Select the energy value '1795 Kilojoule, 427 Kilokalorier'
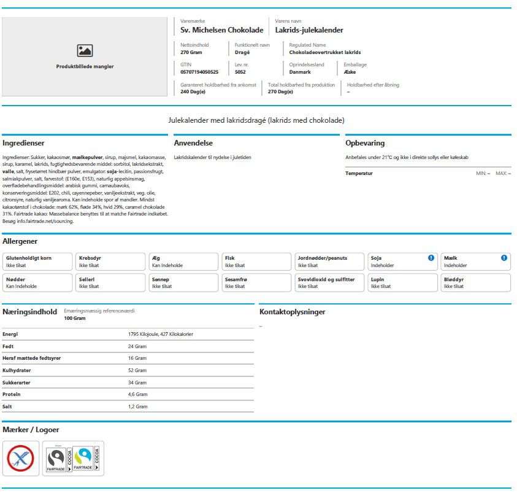 click(161, 334)
